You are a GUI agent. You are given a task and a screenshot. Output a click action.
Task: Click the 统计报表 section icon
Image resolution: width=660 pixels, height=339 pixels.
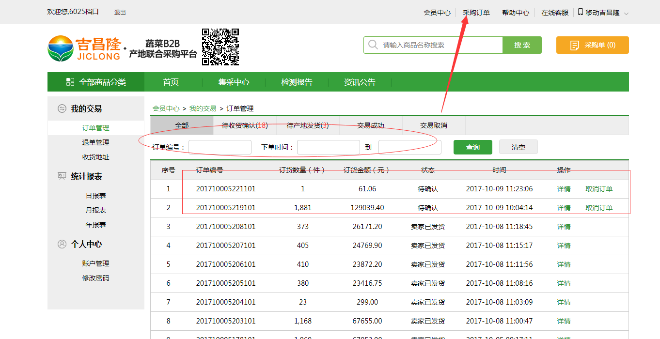[x=62, y=176]
